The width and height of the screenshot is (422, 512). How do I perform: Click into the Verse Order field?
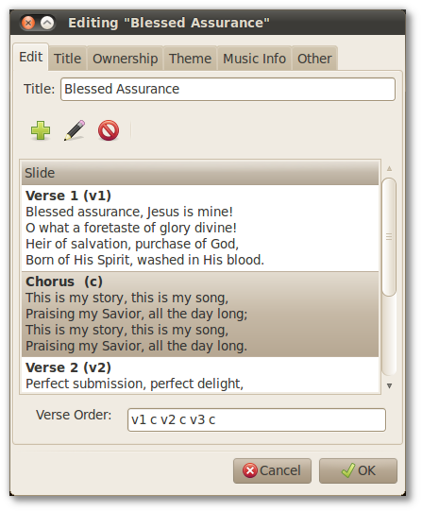coord(257,420)
